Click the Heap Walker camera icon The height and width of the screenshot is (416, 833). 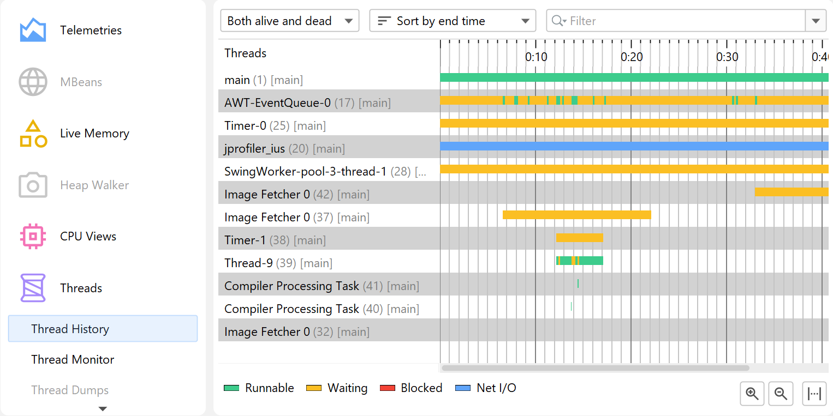click(33, 185)
